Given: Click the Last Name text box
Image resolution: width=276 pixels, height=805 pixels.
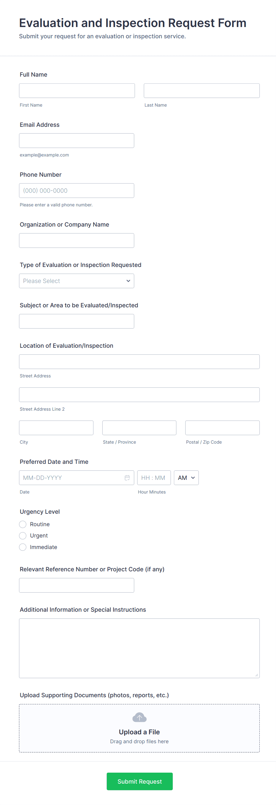Looking at the screenshot, I should [x=202, y=91].
